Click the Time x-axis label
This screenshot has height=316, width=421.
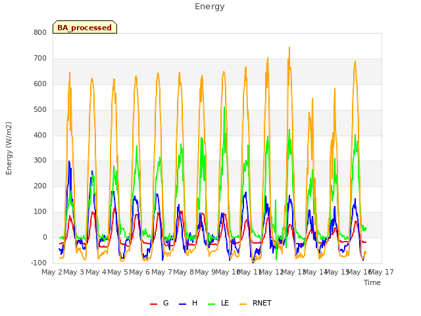(x=372, y=282)
